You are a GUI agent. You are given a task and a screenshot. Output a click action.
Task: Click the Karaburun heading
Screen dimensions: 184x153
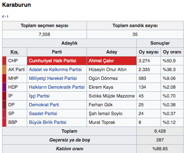(16, 5)
